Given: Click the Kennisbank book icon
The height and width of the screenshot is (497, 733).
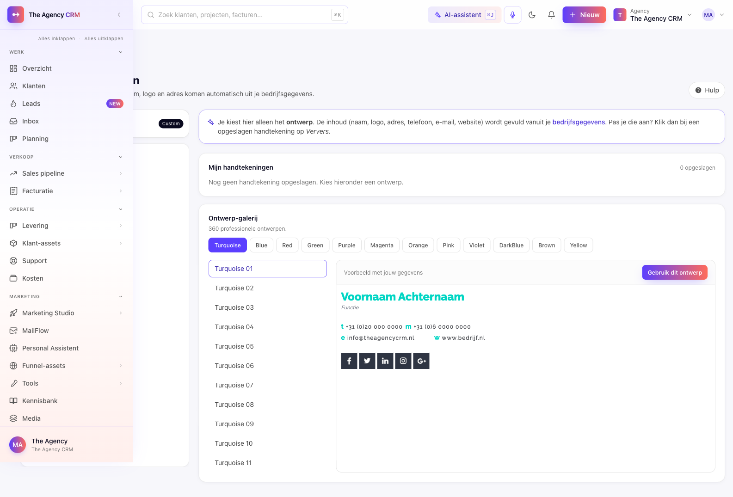Looking at the screenshot, I should coord(13,401).
